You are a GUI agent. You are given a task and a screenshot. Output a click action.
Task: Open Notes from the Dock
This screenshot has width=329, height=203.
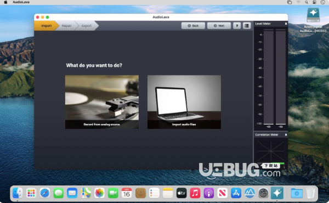tap(168, 193)
